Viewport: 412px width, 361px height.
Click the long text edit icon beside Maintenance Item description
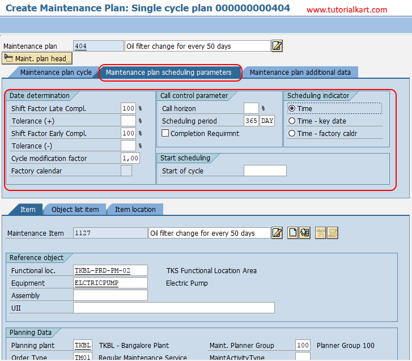277,233
